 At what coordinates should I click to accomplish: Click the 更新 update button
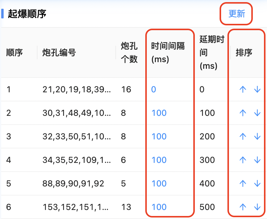[x=236, y=14]
